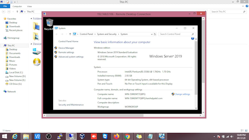
Task: Open the View ribbon tab
Action: tap(29, 6)
